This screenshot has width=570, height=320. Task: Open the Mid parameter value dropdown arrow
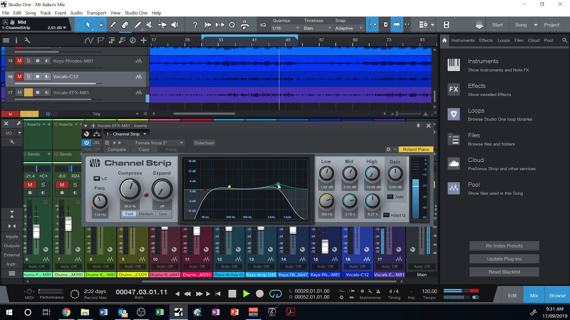pos(65,28)
